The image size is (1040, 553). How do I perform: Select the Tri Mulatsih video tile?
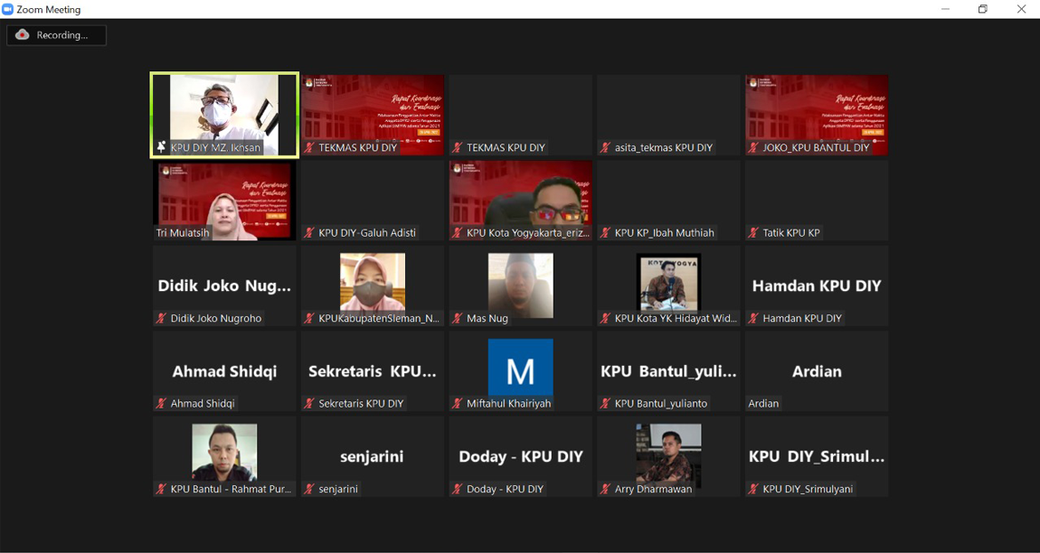pyautogui.click(x=224, y=199)
